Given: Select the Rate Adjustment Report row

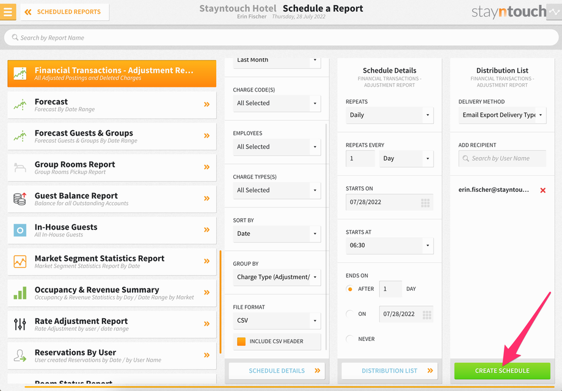Looking at the screenshot, I should coord(112,324).
